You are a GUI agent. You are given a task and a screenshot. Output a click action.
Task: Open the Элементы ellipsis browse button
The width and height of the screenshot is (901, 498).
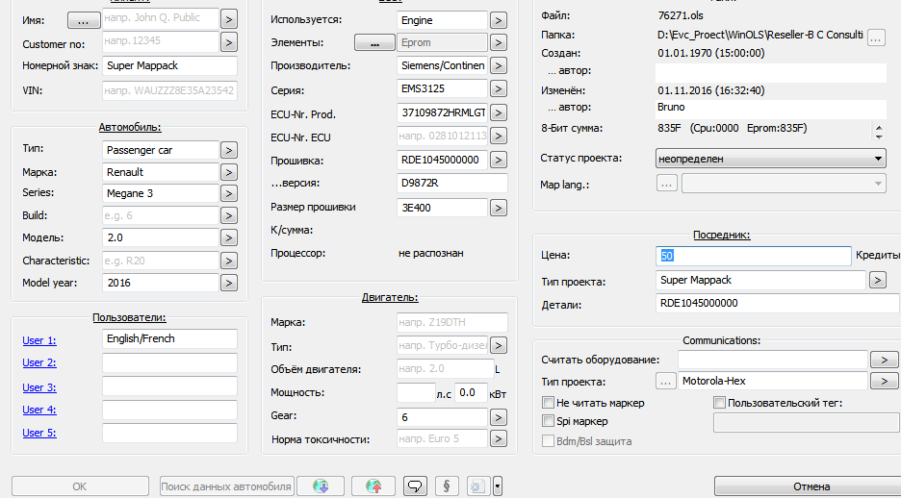pyautogui.click(x=374, y=42)
